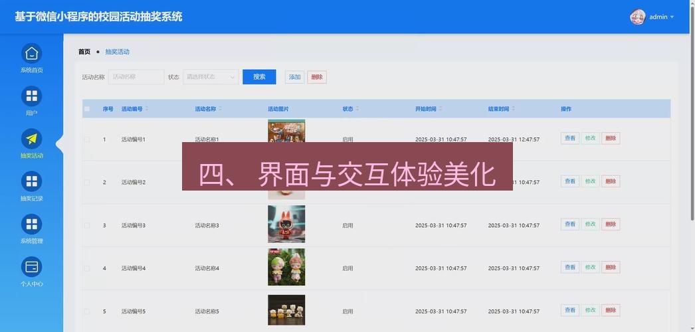Open the activity image for 活动名称5
The height and width of the screenshot is (332, 695).
pos(286,310)
